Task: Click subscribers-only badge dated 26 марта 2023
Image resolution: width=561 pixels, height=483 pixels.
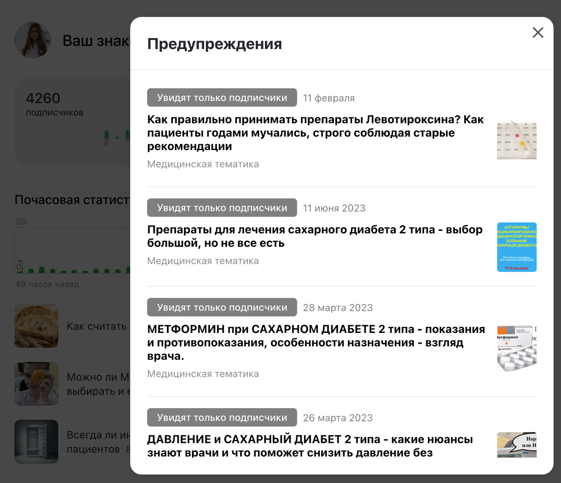Action: point(222,418)
